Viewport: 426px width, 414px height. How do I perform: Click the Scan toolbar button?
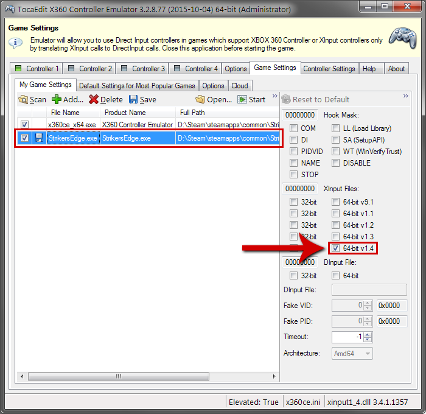32,99
